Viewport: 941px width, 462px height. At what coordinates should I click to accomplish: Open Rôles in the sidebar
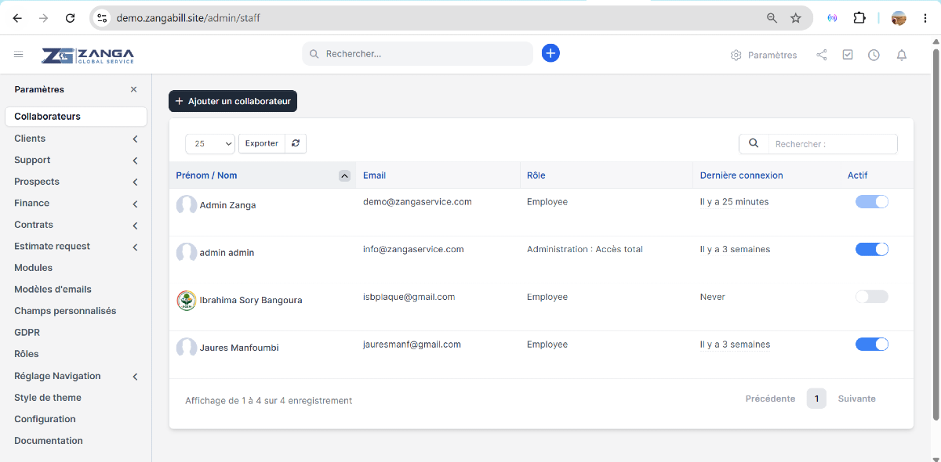point(27,354)
